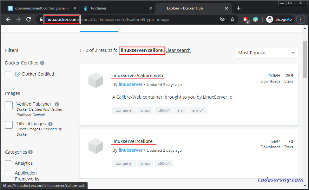Open a new browser tab
The height and width of the screenshot is (190, 309).
pyautogui.click(x=239, y=8)
